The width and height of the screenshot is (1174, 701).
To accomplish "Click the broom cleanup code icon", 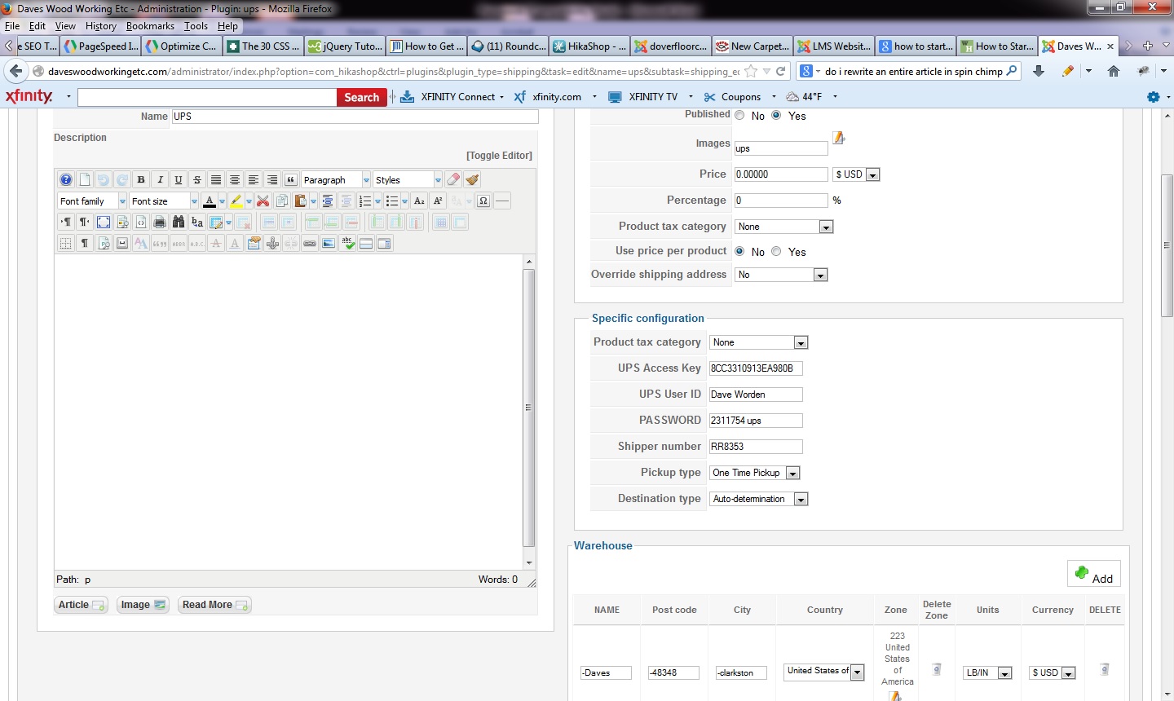I will click(472, 179).
